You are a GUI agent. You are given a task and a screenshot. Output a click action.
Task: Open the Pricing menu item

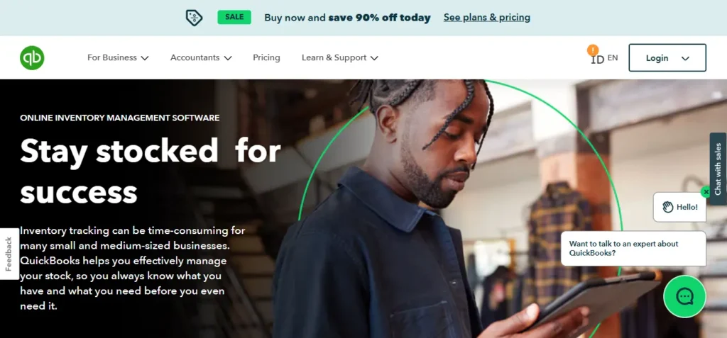(x=266, y=58)
